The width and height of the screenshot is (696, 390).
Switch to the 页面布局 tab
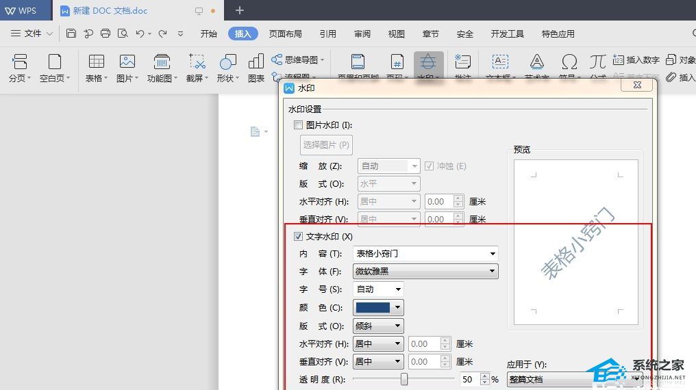286,34
